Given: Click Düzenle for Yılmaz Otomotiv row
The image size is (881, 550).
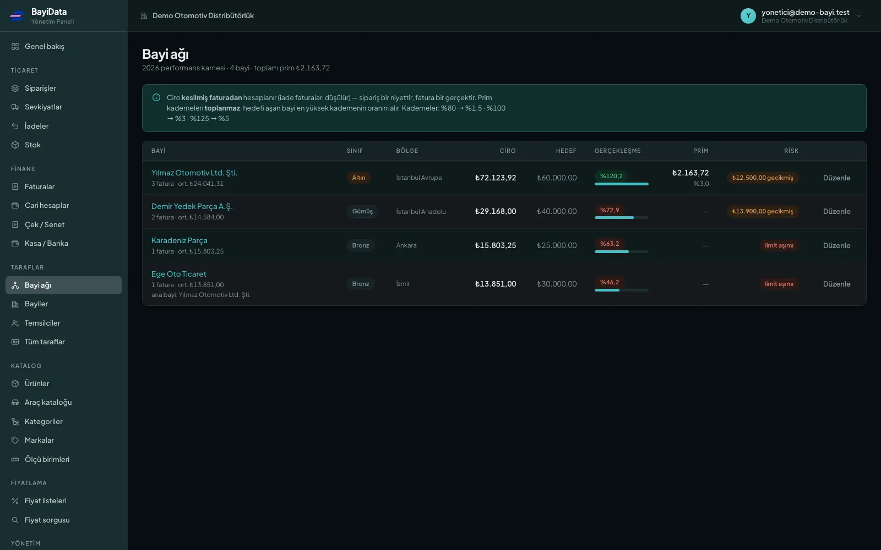Looking at the screenshot, I should [836, 178].
